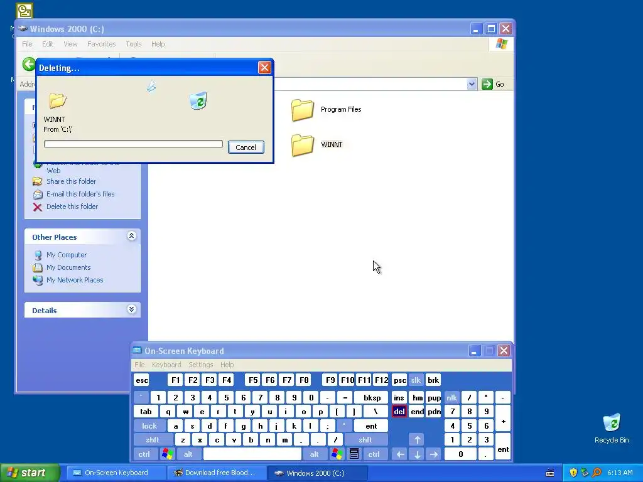
Task: Click the green Back arrow in Explorer
Action: pos(29,65)
